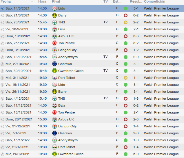Click the Ton Pentre badge on 25/9/2021

pyautogui.click(x=54, y=43)
